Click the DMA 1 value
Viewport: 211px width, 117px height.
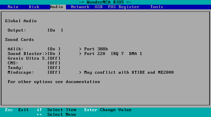(x=135, y=54)
